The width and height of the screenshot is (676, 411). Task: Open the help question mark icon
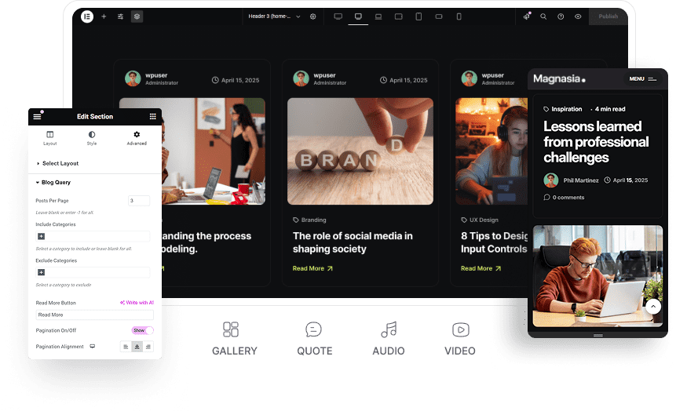pyautogui.click(x=561, y=16)
